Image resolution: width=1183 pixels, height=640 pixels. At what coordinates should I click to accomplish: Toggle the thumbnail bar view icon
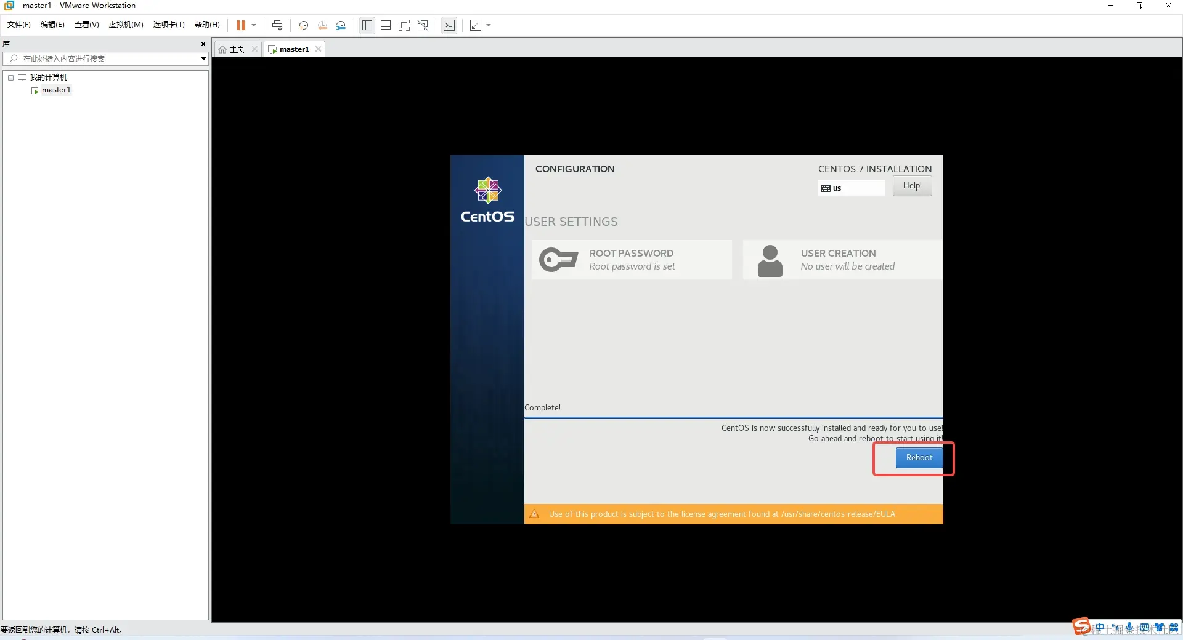point(386,25)
